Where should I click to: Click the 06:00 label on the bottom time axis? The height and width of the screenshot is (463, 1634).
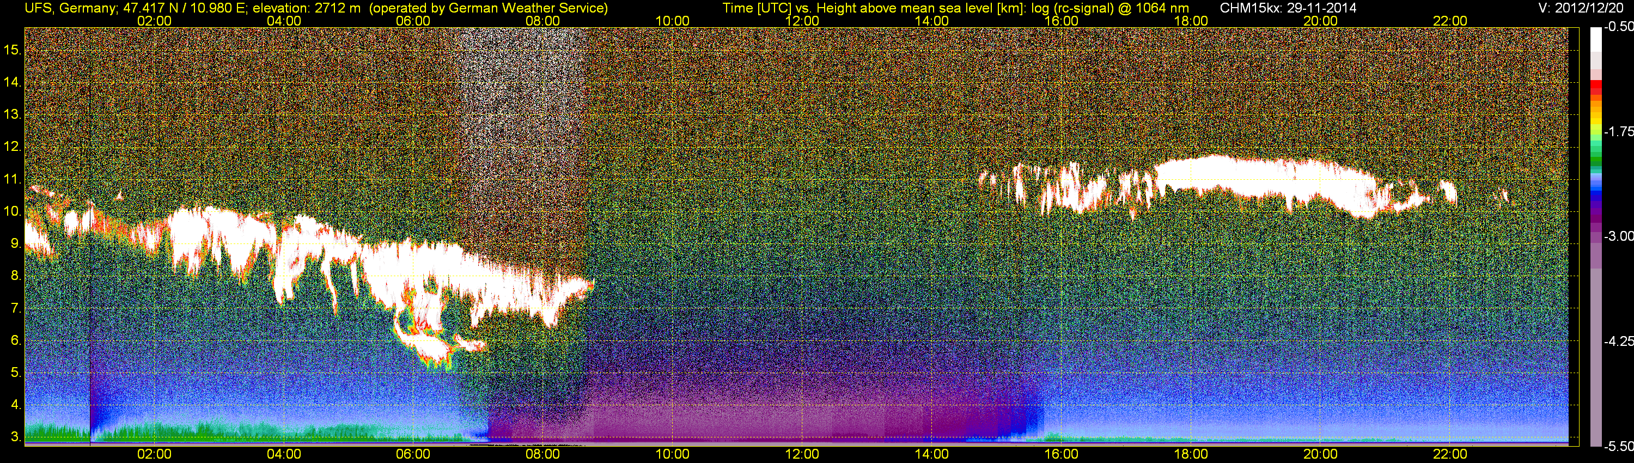tap(413, 454)
